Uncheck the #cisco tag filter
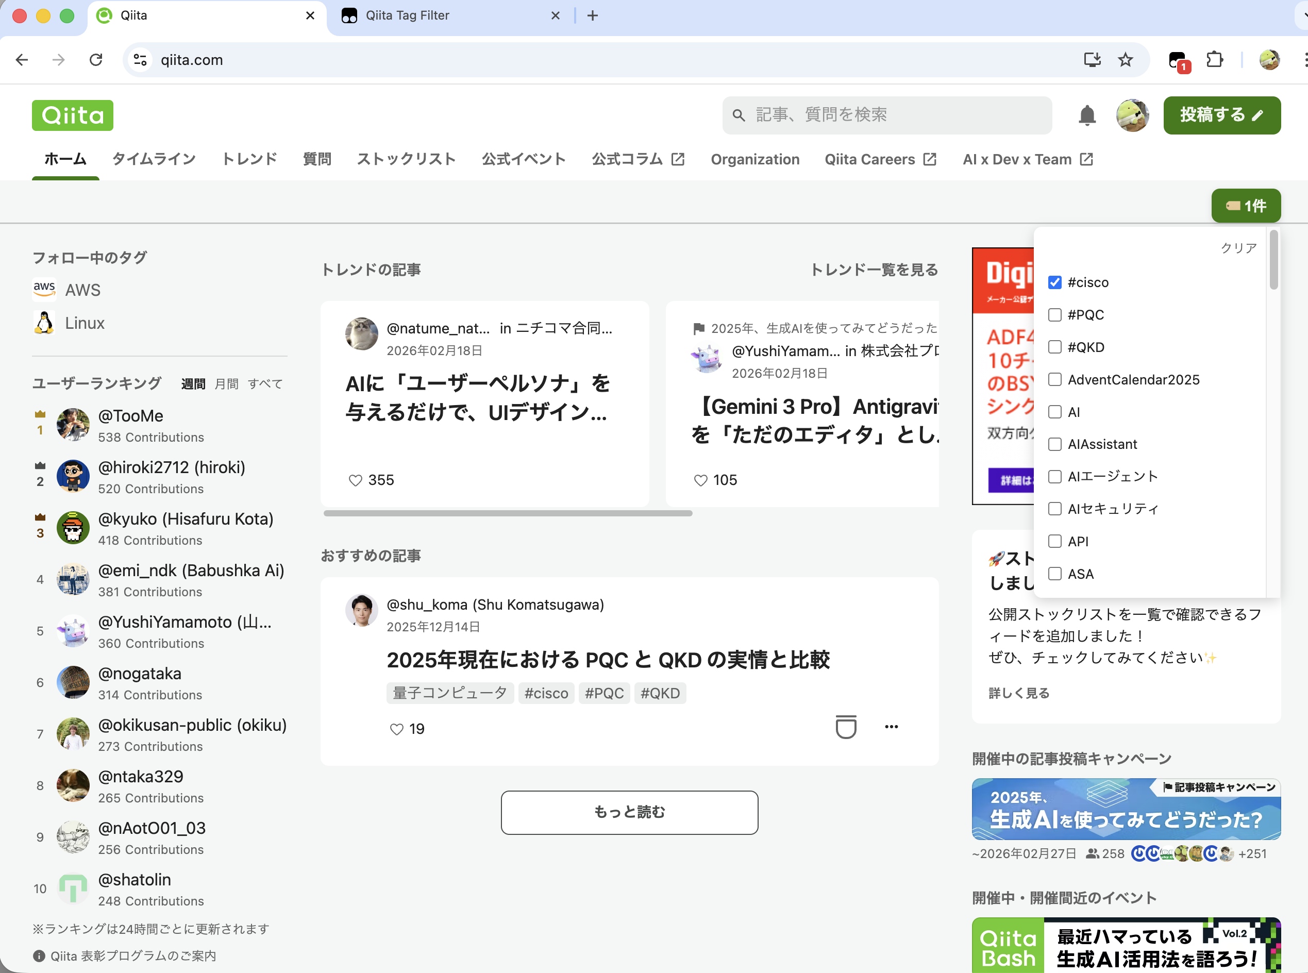1308x973 pixels. click(x=1054, y=282)
